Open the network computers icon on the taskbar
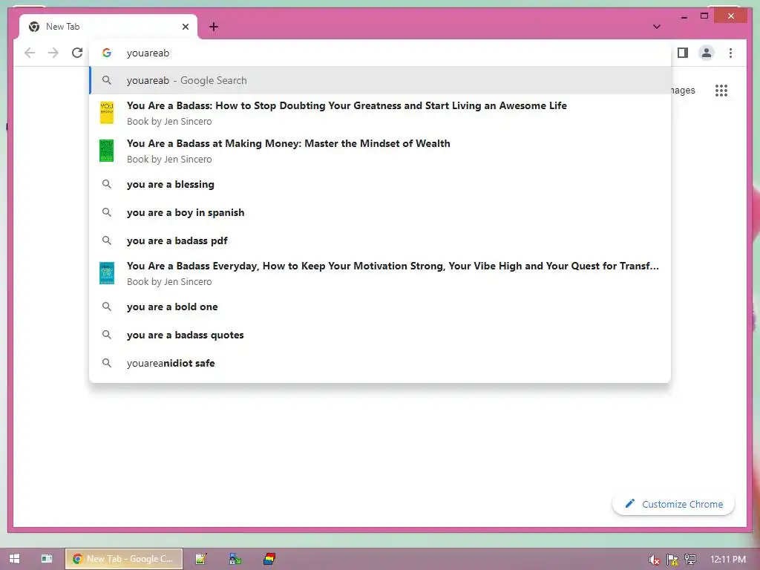The width and height of the screenshot is (760, 570). [x=235, y=559]
